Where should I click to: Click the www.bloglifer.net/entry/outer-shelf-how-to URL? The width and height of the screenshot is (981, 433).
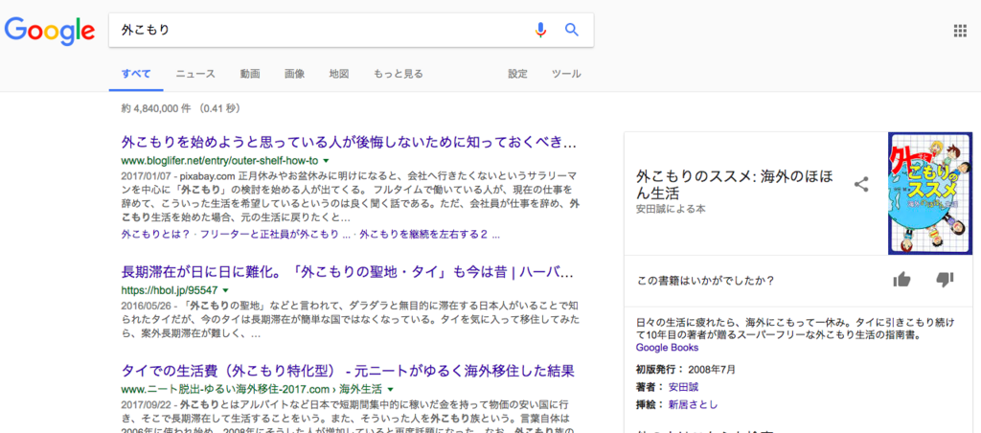220,160
